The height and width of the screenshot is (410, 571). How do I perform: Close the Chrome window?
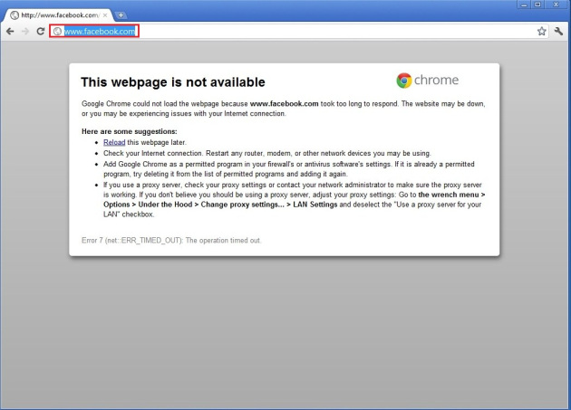click(556, 5)
